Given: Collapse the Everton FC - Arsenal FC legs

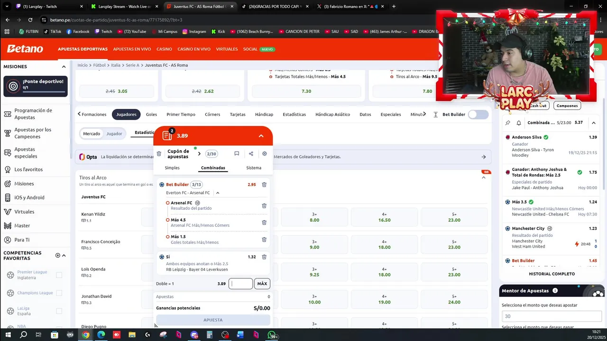Looking at the screenshot, I should pos(218,193).
